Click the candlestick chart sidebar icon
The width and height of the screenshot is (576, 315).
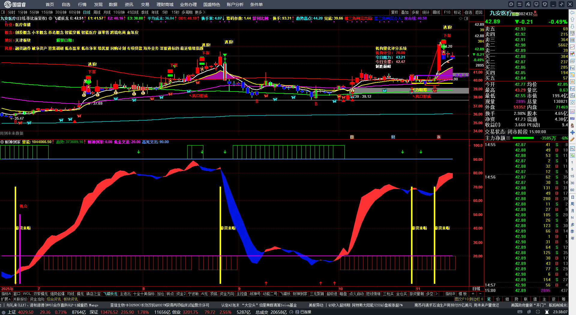point(572,54)
